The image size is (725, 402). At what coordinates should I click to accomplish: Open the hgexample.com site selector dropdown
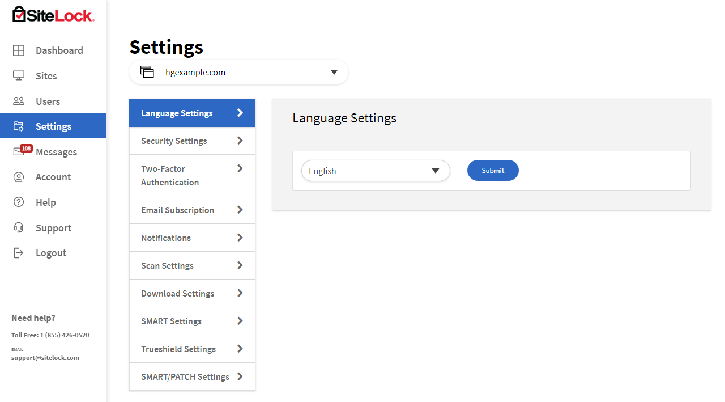click(238, 72)
